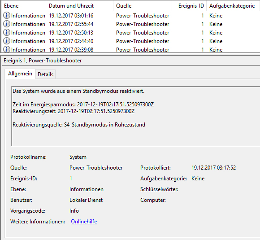Open the Details tab
The width and height of the screenshot is (260, 240).
point(46,74)
